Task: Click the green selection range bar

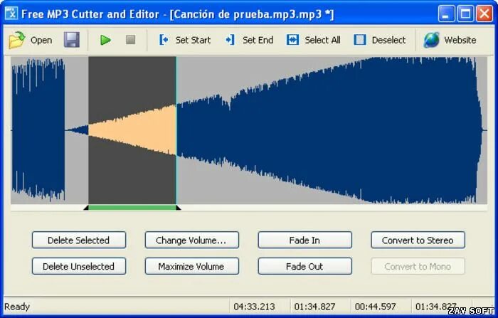Action: 132,208
